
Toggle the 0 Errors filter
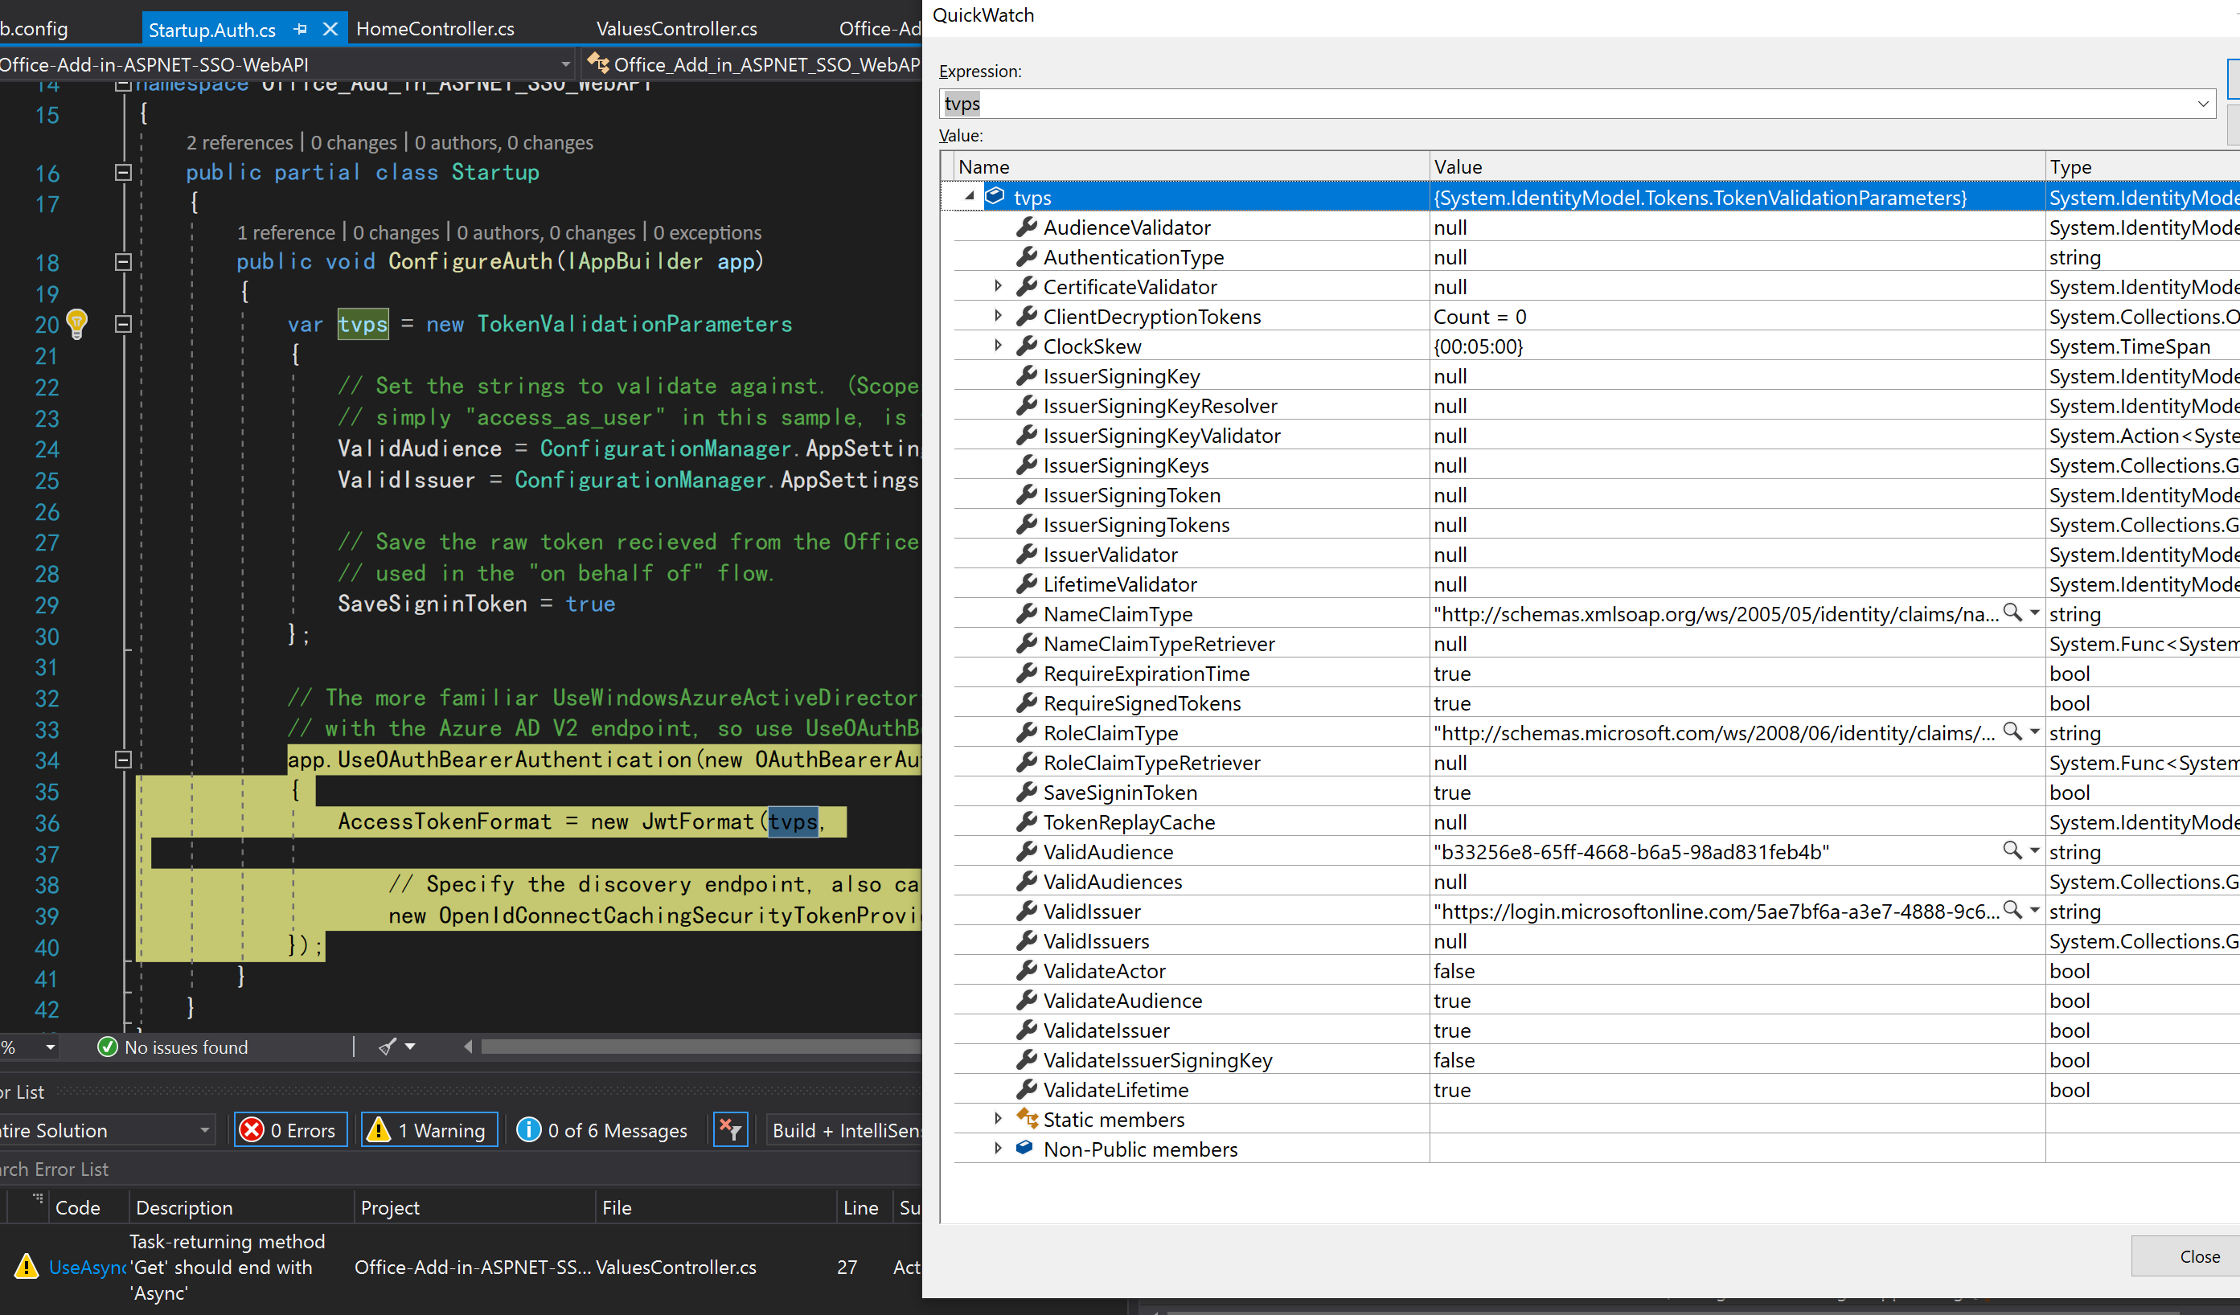[291, 1129]
